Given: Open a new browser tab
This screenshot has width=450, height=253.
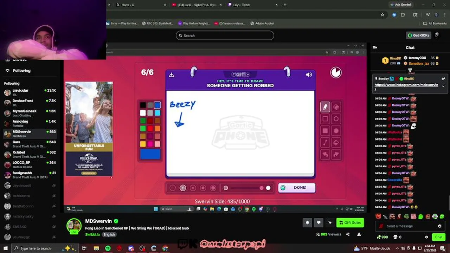Looking at the screenshot, I should (285, 5).
